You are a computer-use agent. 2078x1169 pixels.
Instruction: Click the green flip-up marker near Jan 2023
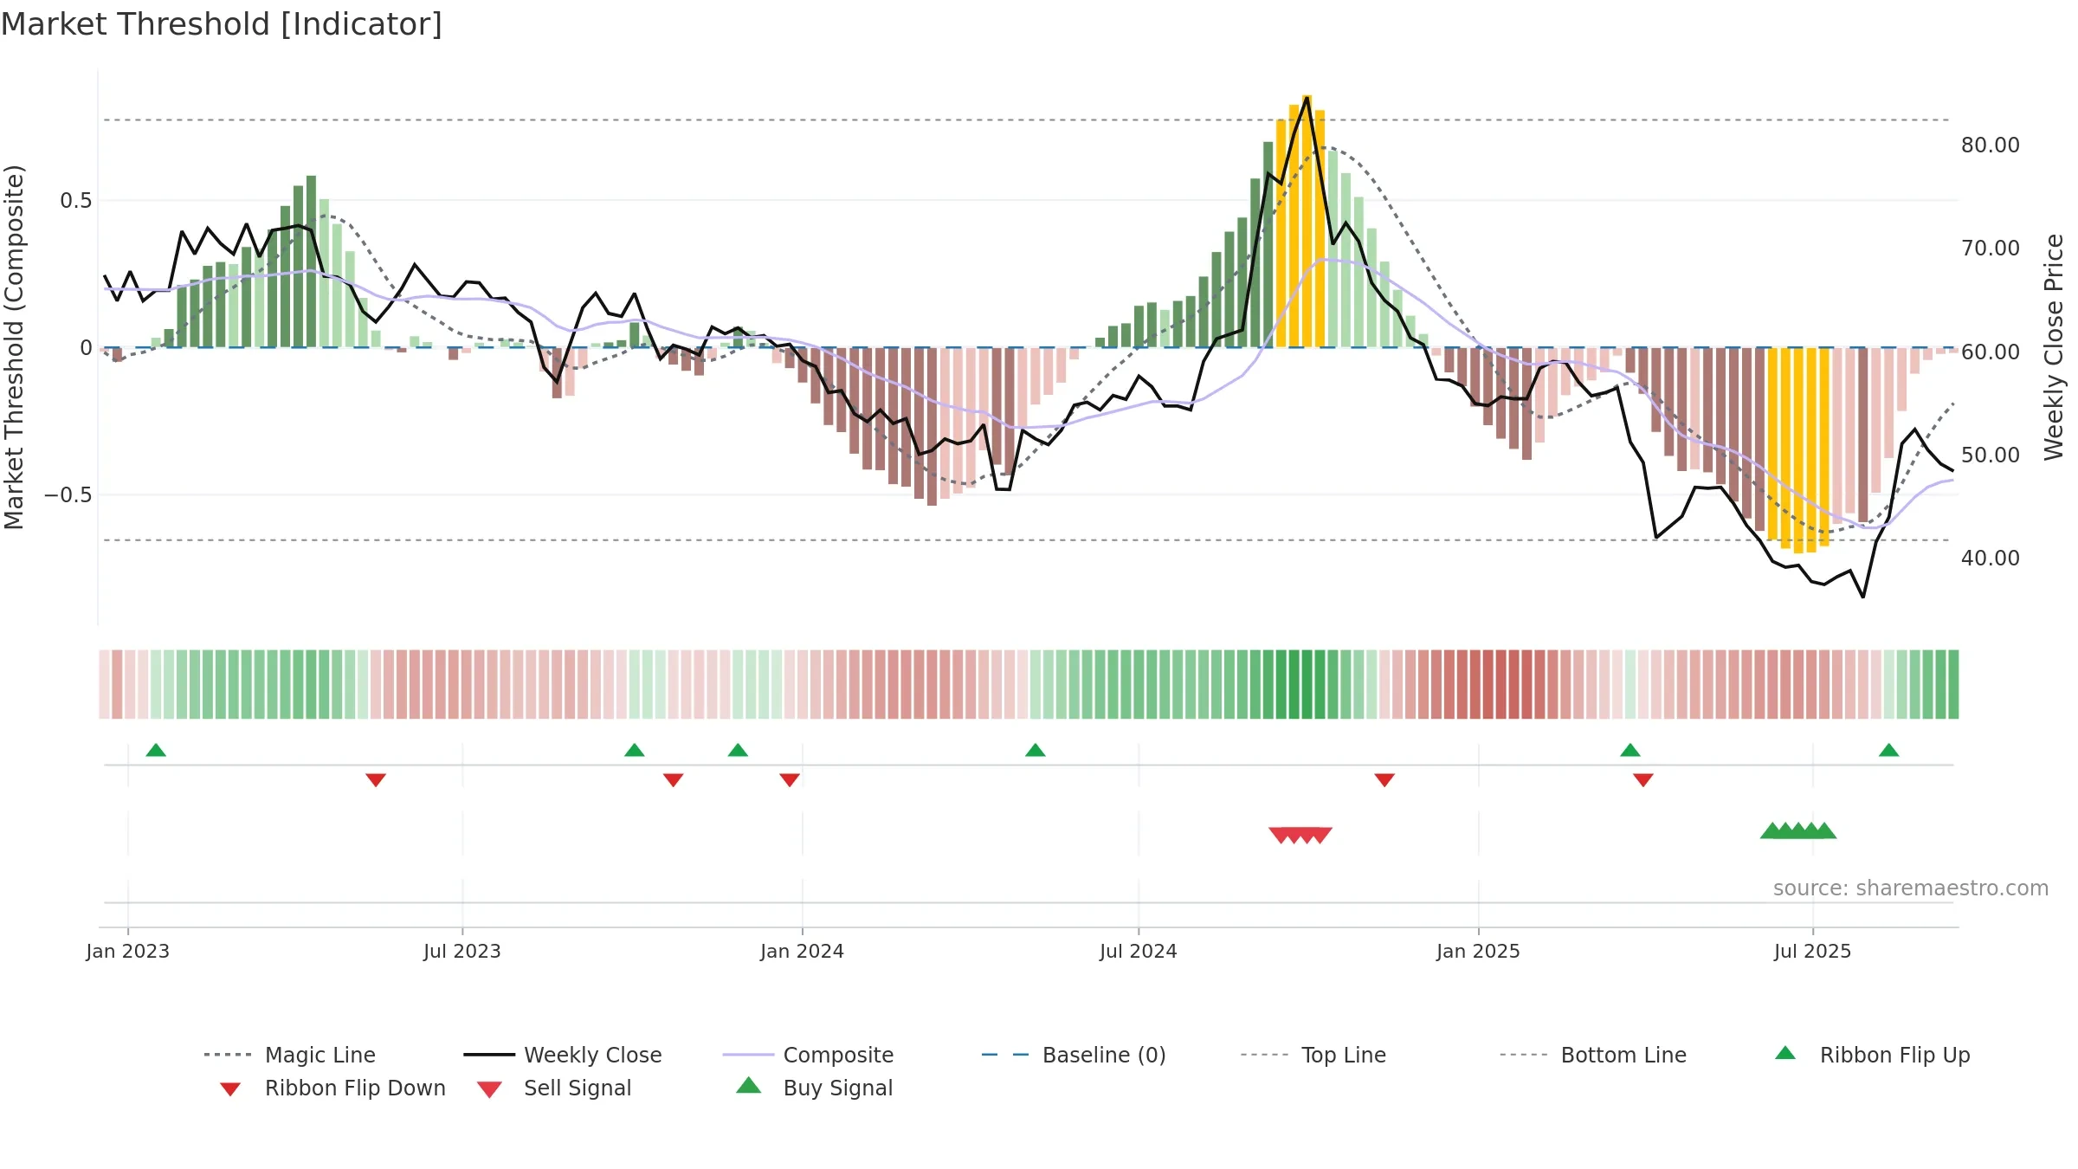point(156,750)
